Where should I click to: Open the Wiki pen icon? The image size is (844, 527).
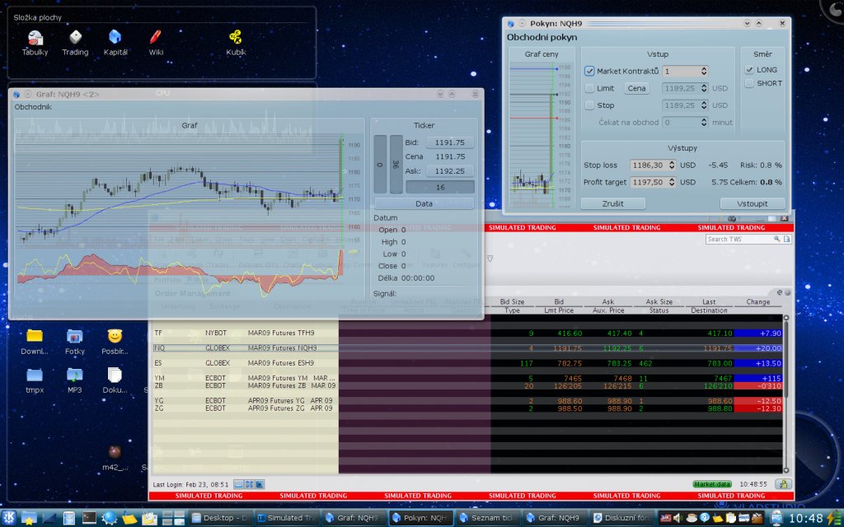(156, 43)
